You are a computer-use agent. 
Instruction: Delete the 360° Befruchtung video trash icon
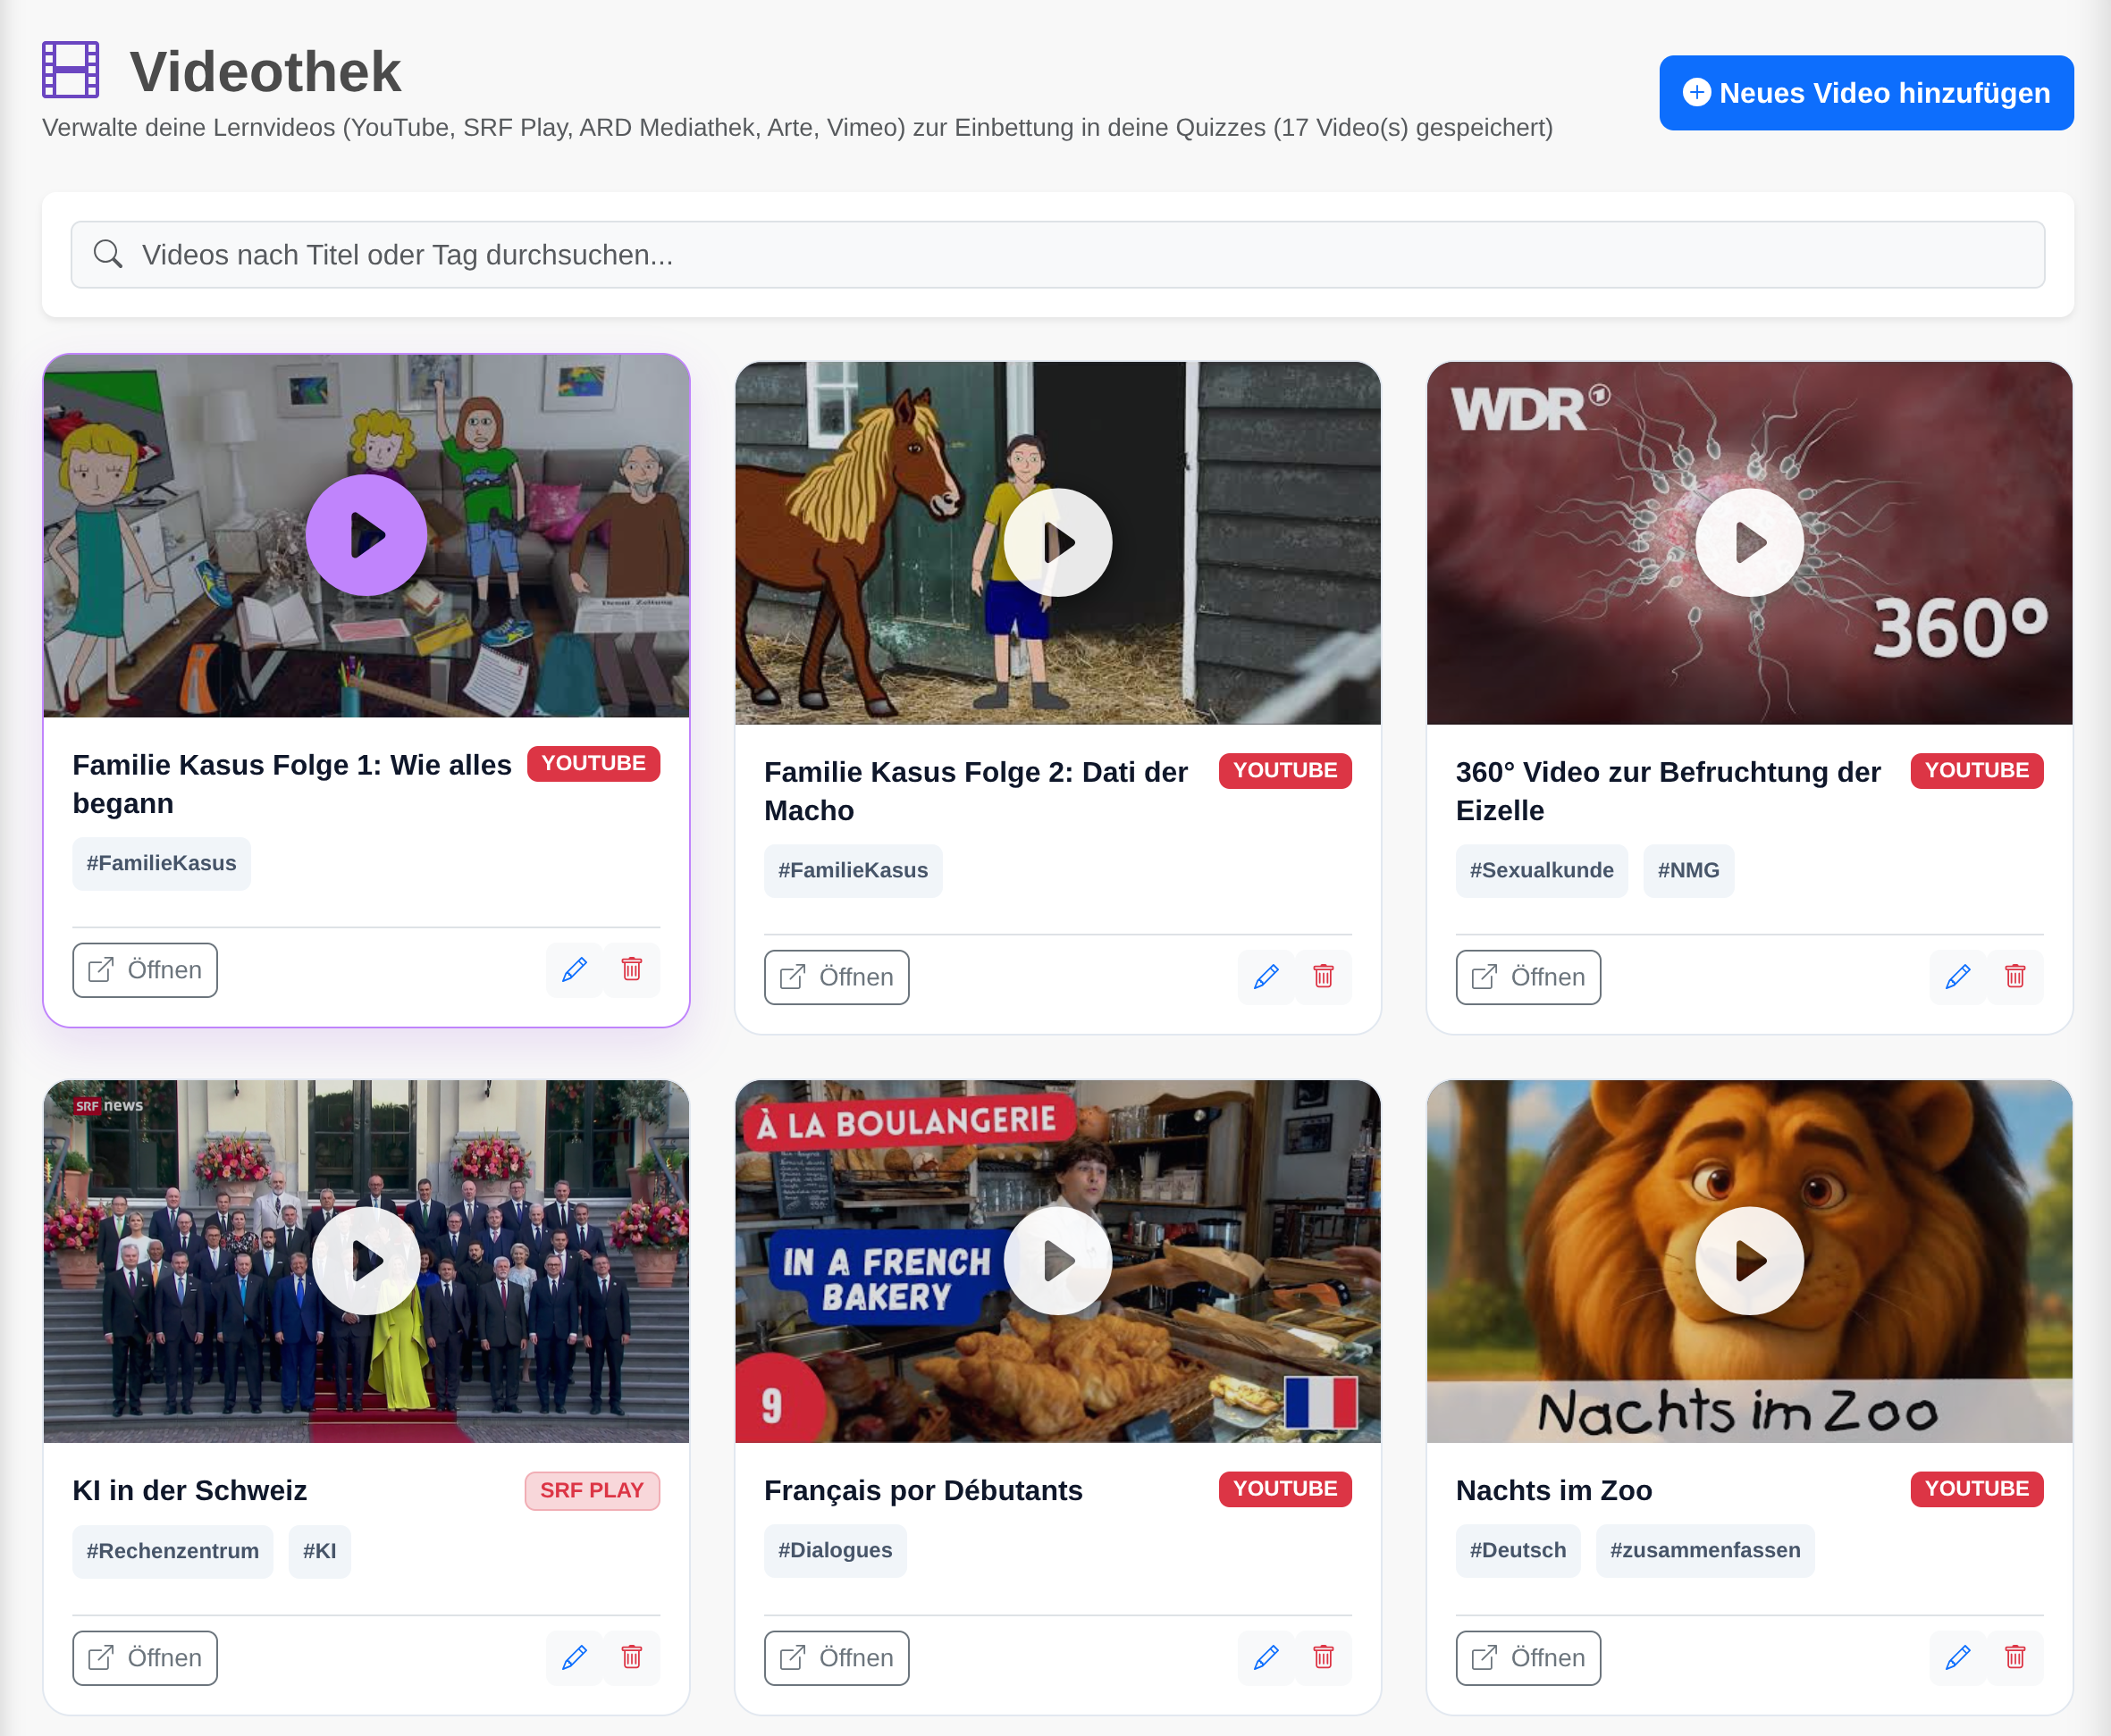[2015, 977]
